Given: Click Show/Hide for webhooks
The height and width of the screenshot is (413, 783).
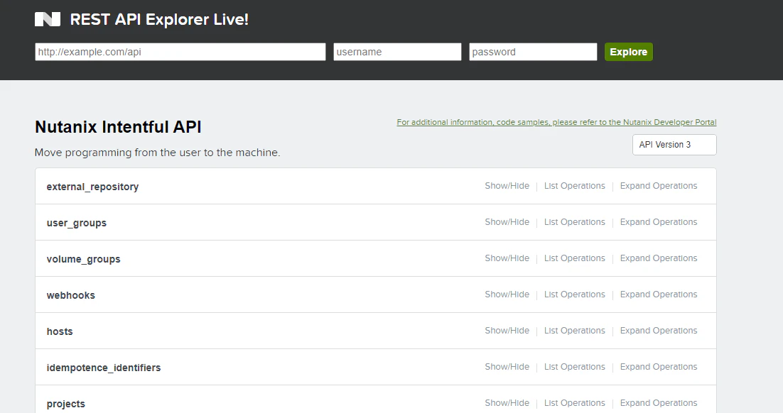Looking at the screenshot, I should [x=507, y=294].
